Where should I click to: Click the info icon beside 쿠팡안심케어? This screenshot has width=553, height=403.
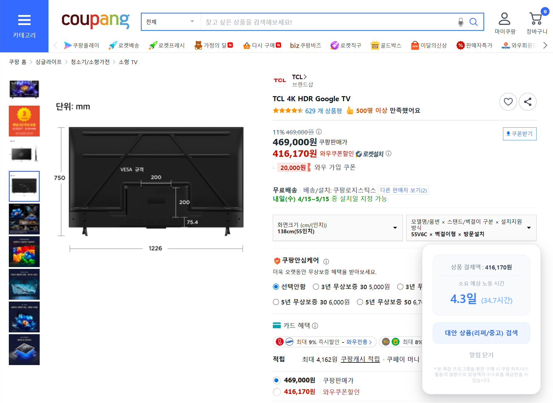pyautogui.click(x=326, y=261)
